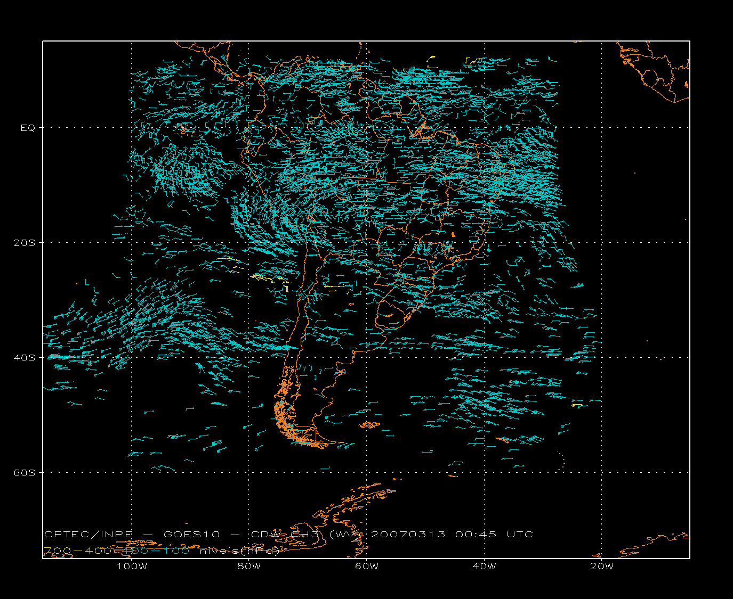Screen dimensions: 733x599
Task: Click the yellow '700-400' legend entry
Action: pyautogui.click(x=77, y=551)
